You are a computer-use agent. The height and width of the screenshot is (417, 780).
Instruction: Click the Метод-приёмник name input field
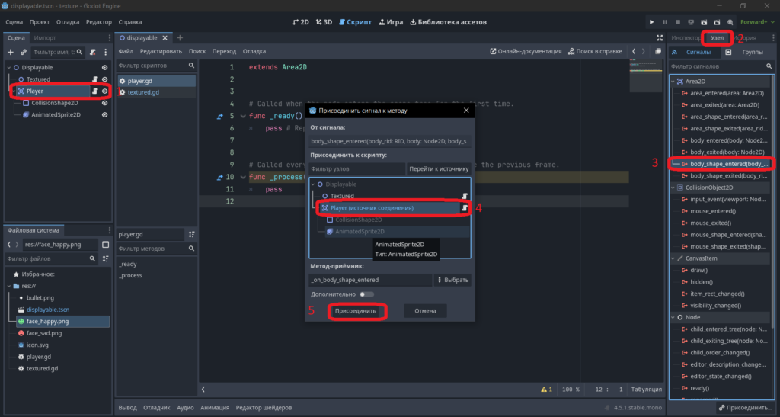click(x=370, y=280)
